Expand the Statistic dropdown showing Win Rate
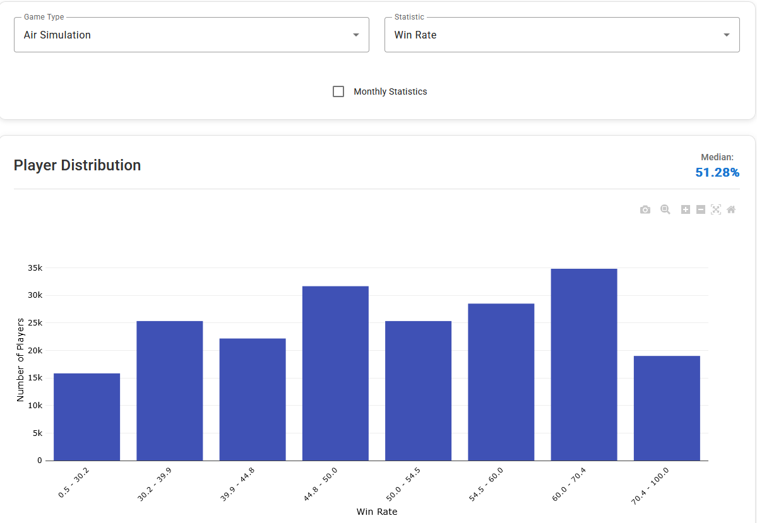 561,35
